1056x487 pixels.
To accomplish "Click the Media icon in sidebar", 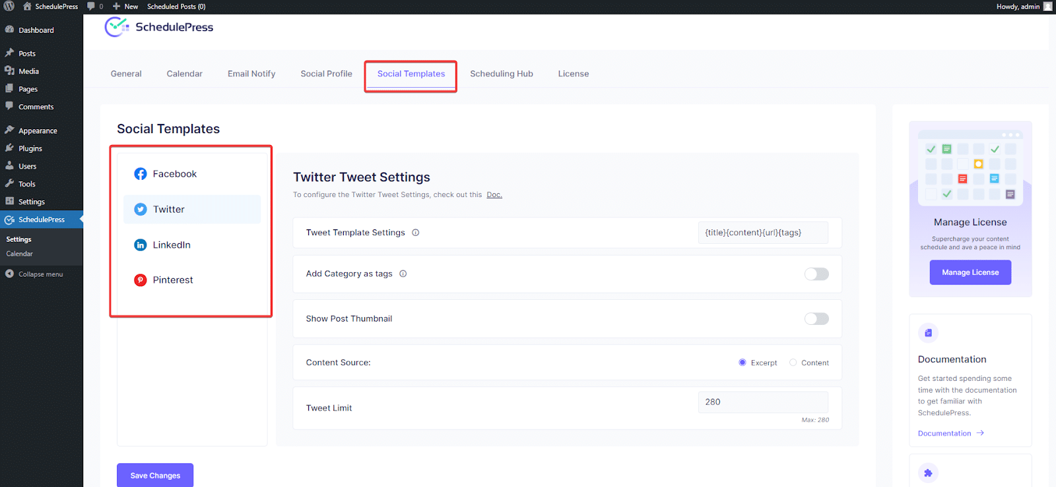I will [9, 71].
